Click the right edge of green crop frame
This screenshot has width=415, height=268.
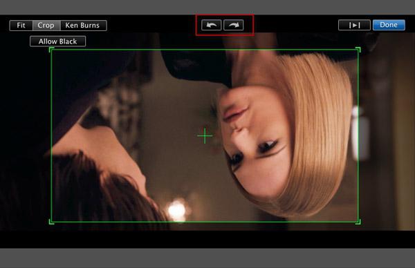358,136
